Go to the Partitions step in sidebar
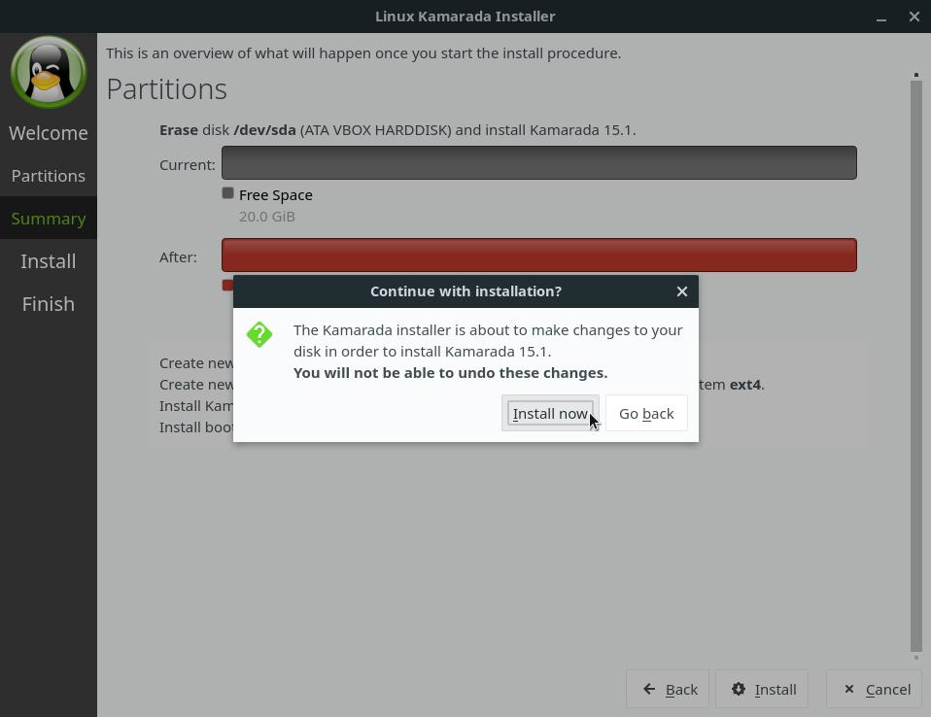Screen dimensions: 931x717 pyautogui.click(x=49, y=176)
